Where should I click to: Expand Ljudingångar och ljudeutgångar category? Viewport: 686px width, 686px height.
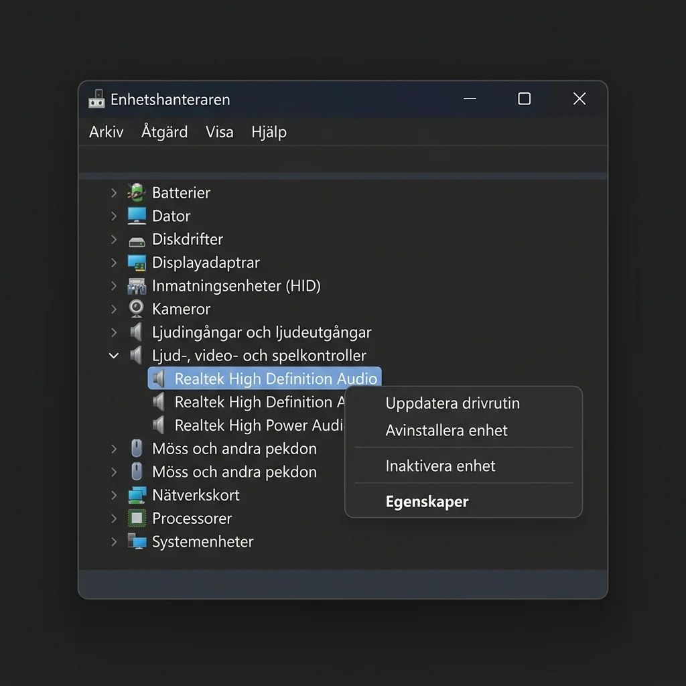coord(114,332)
